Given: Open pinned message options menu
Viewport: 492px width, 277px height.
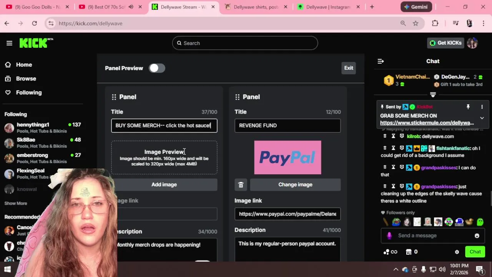Looking at the screenshot, I should point(482,107).
